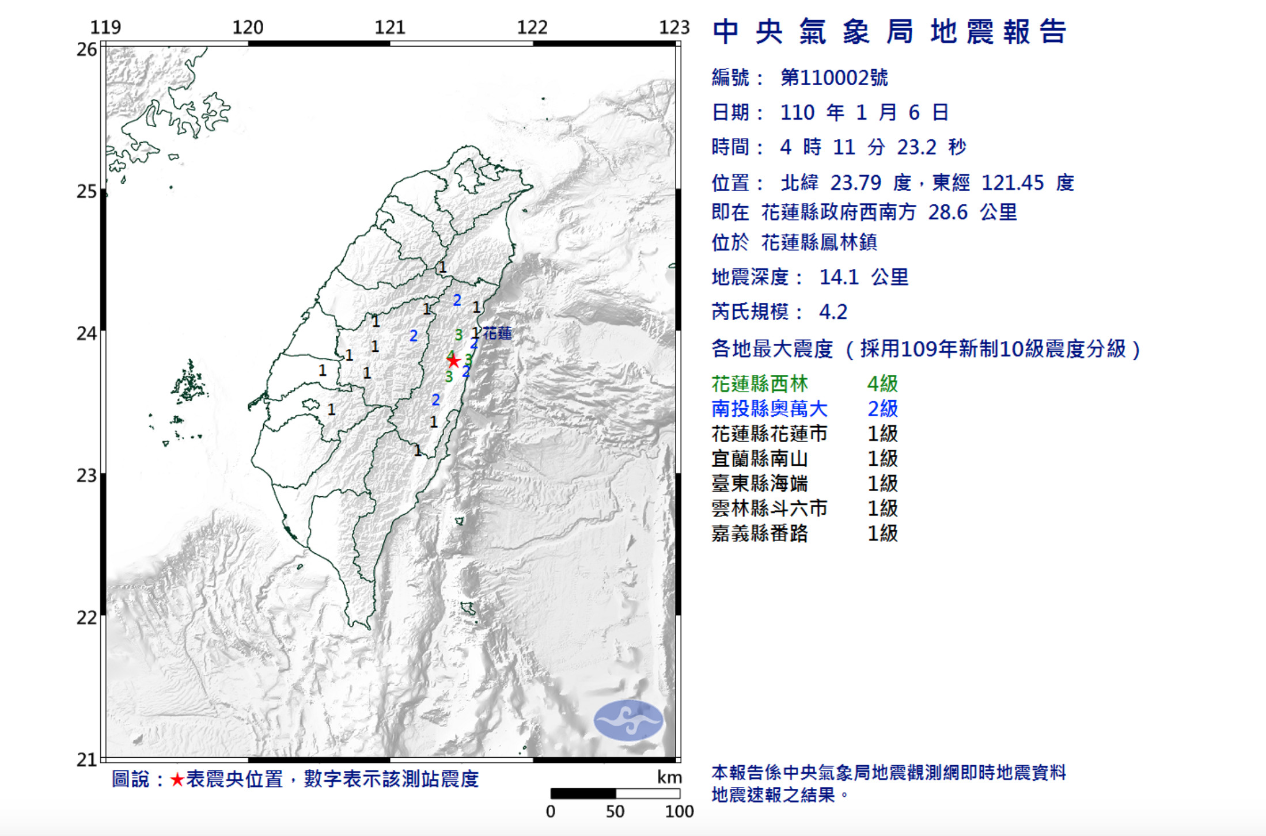Click the longitude axis label 123
This screenshot has height=836, width=1266.
[674, 27]
